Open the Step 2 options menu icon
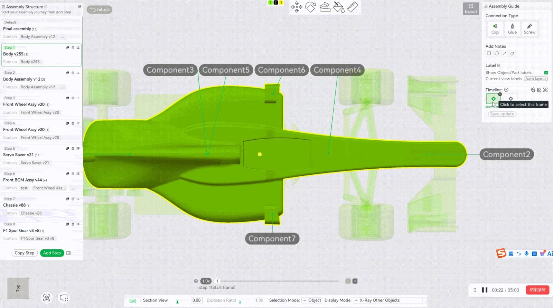This screenshot has width=553, height=308. (78, 73)
